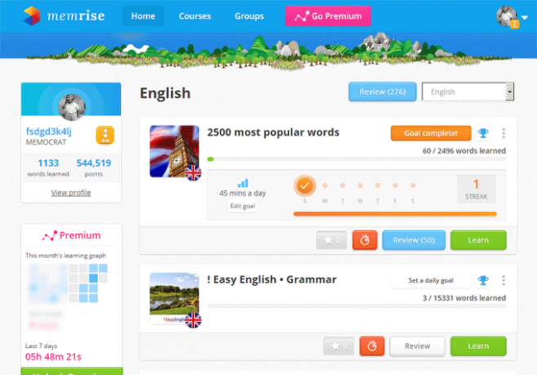537x375 pixels.
Task: Open the ! Easy English • Grammar title
Action: 272,279
